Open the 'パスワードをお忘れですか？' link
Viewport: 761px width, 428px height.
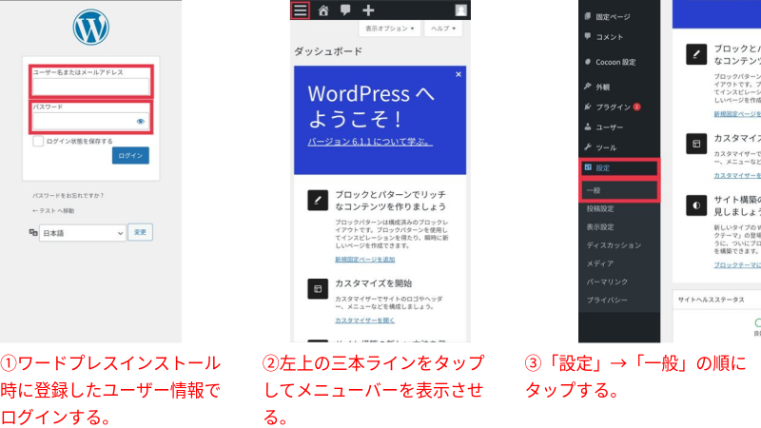pos(68,196)
